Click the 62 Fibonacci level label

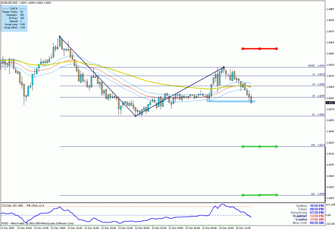[x=318, y=115]
